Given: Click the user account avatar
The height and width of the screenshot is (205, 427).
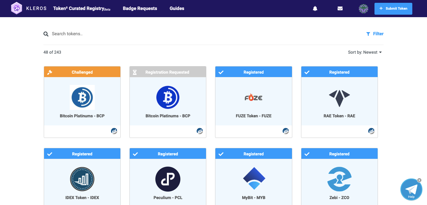Looking at the screenshot, I should point(364,8).
